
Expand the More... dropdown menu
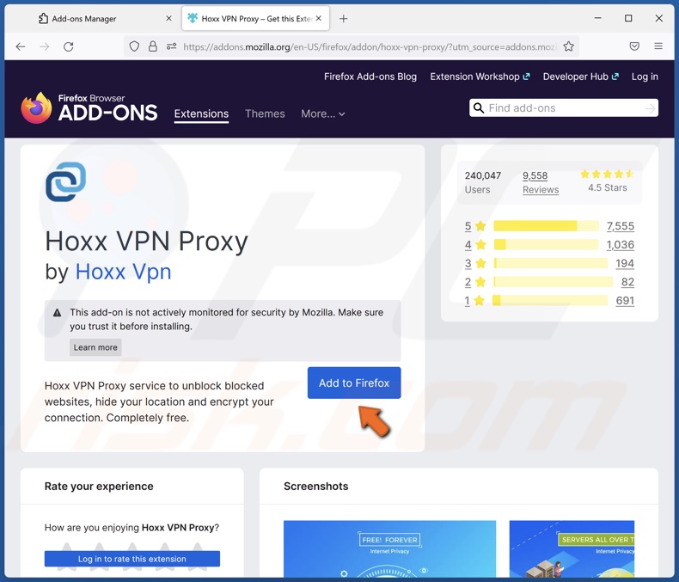[323, 113]
